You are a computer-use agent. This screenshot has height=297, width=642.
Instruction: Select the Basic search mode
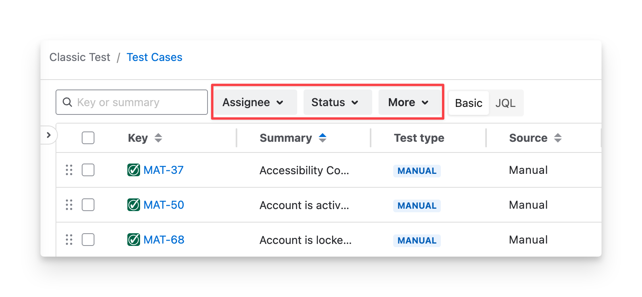pyautogui.click(x=469, y=103)
